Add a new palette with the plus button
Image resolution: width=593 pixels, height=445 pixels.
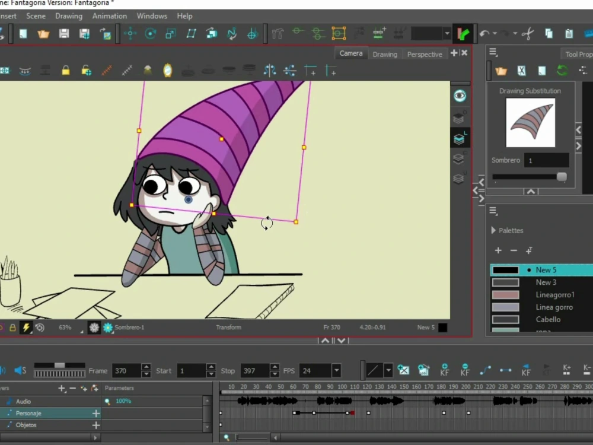(498, 250)
